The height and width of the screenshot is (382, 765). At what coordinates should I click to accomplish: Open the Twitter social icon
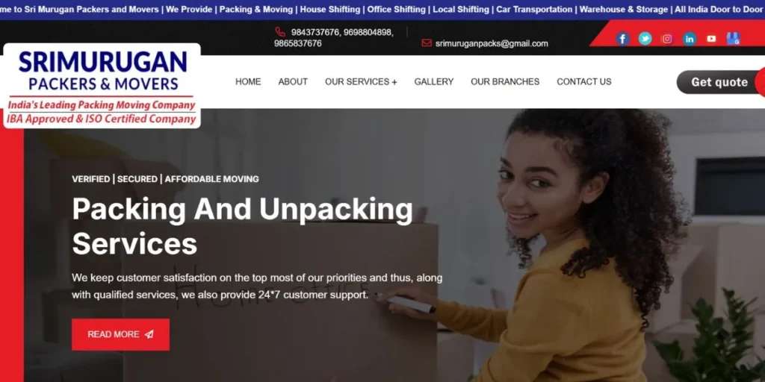point(645,39)
